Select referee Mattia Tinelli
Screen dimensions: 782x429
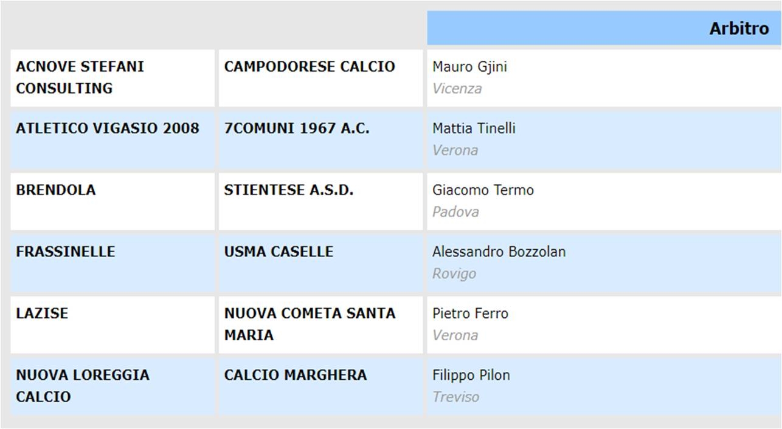point(474,128)
